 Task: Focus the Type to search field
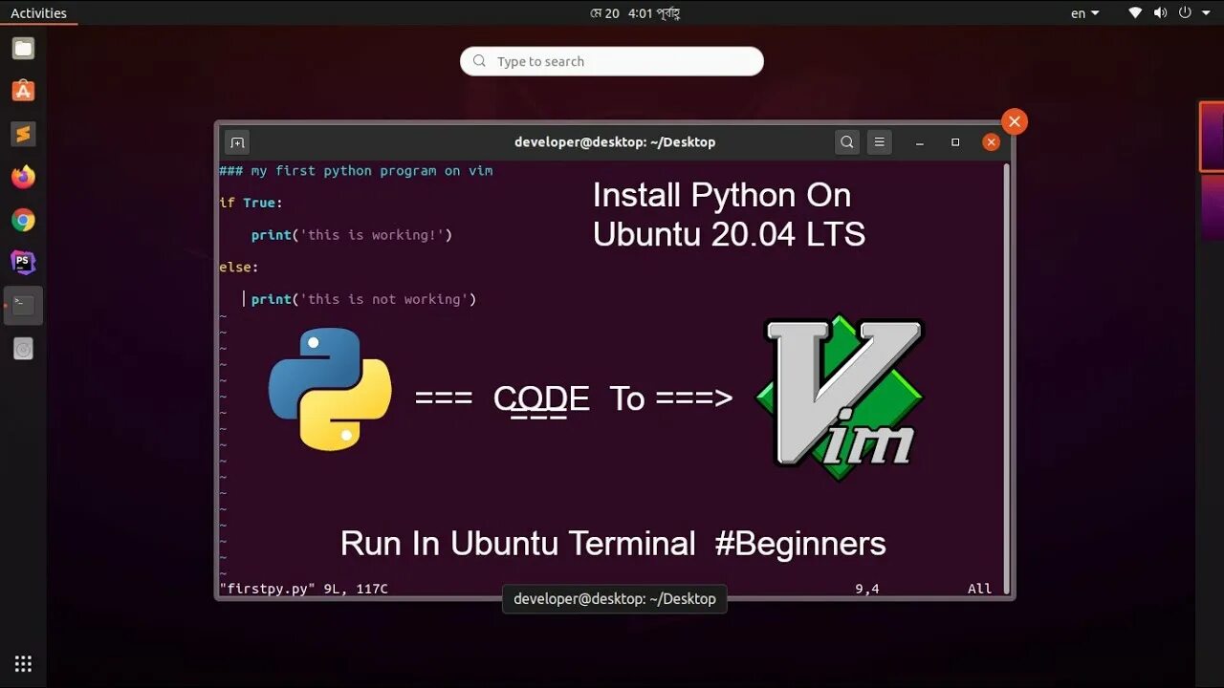612,61
